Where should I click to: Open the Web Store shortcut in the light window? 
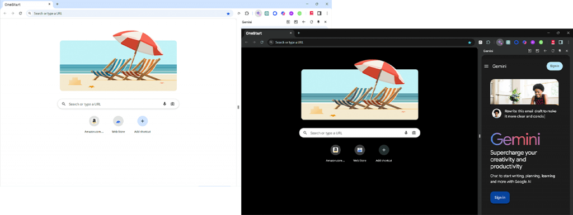[119, 124]
